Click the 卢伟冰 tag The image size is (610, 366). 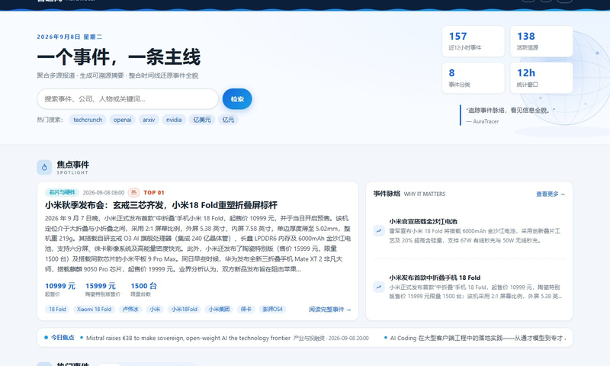[130, 310]
